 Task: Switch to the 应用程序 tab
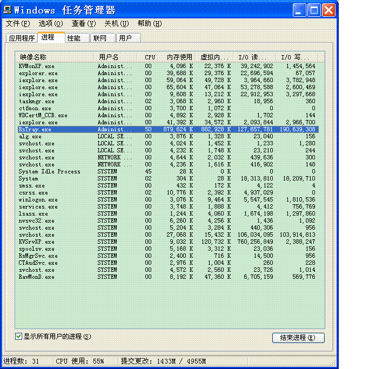click(22, 38)
